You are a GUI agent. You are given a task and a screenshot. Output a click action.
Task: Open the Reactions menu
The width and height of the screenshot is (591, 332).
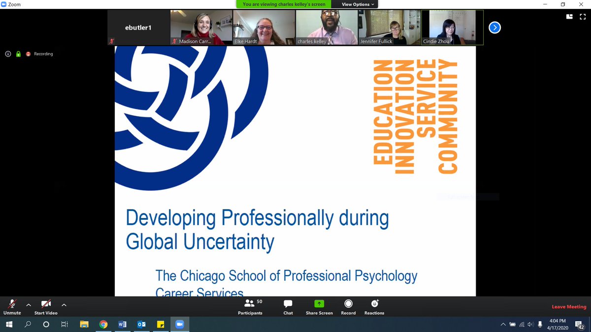374,307
